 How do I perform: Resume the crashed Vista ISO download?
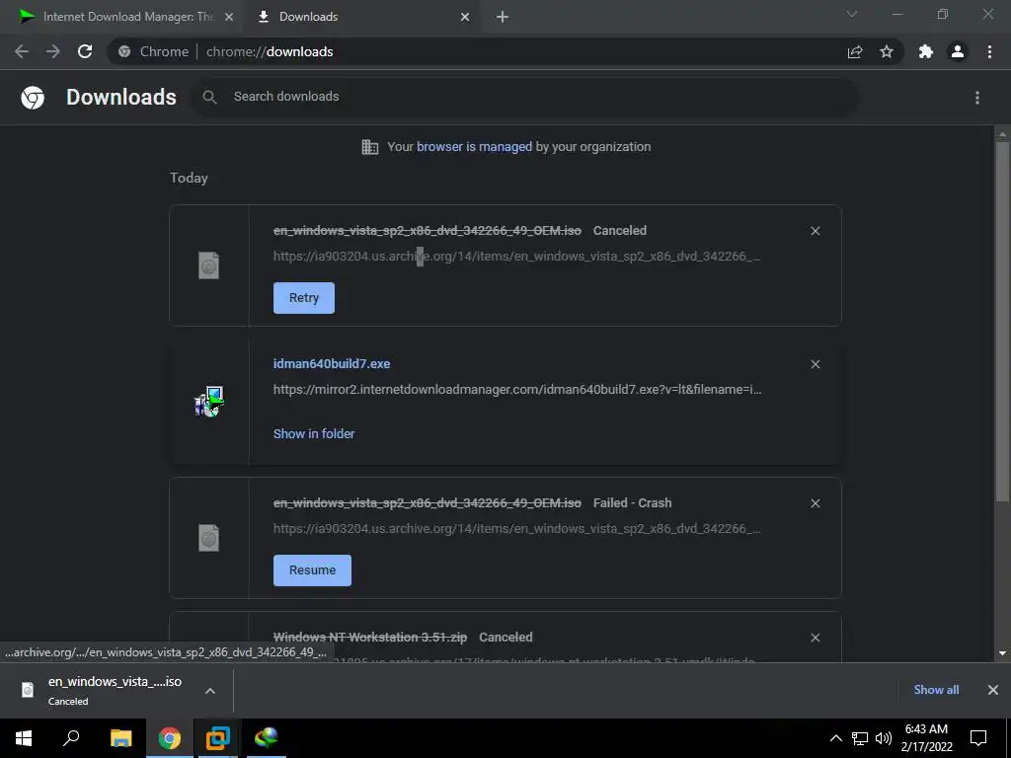coord(312,570)
